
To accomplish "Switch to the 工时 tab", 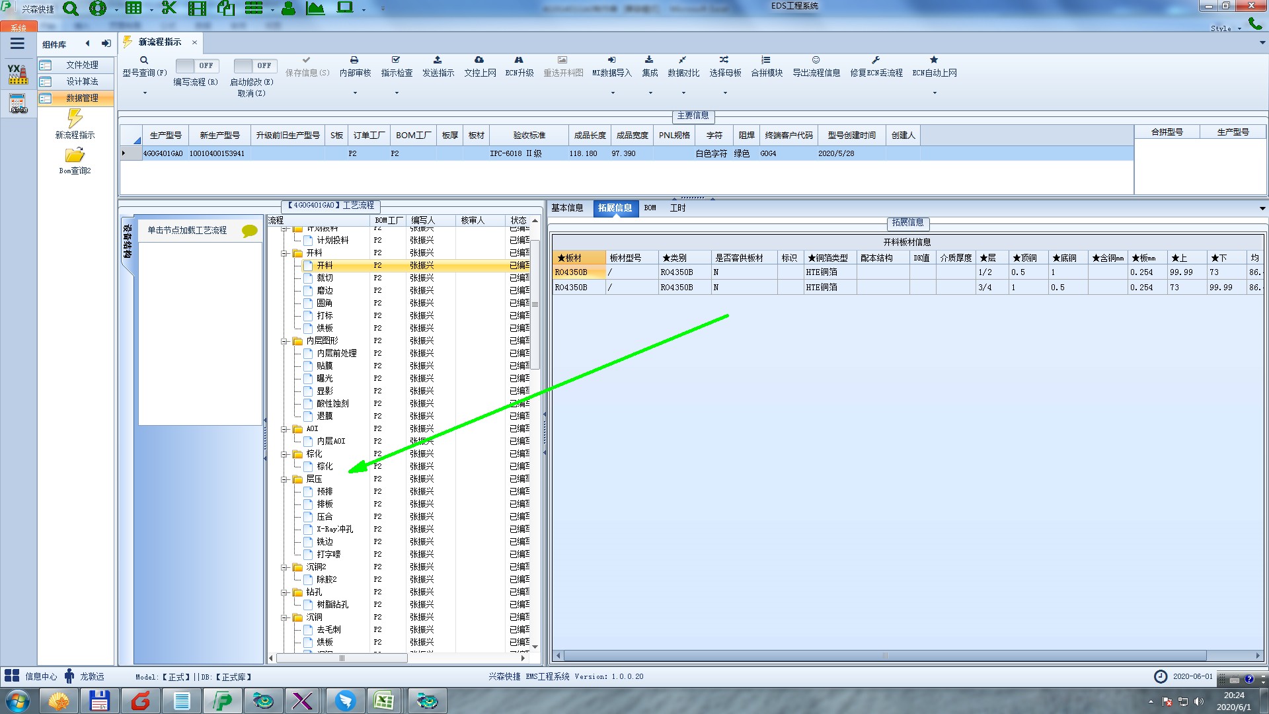I will 677,208.
